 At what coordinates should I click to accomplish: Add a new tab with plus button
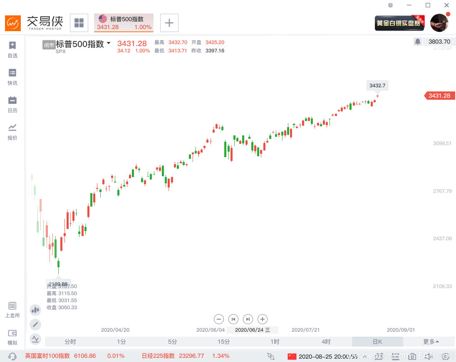pyautogui.click(x=169, y=23)
